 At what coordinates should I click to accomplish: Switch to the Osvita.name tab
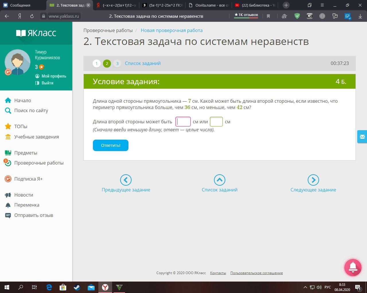[209, 5]
